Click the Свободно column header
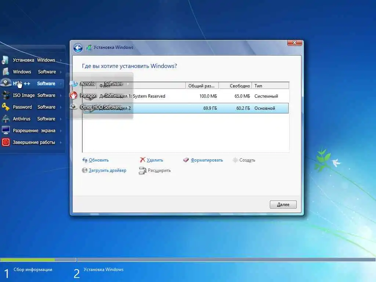 coord(235,86)
